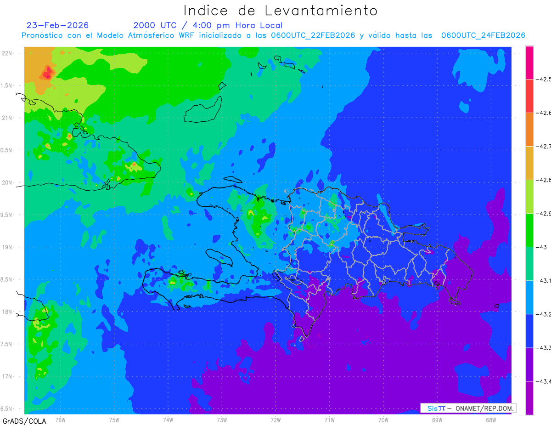The image size is (551, 426).
Task: Click the '2000 UTC / 4:00 pm Hora Local' text
Action: click(208, 26)
